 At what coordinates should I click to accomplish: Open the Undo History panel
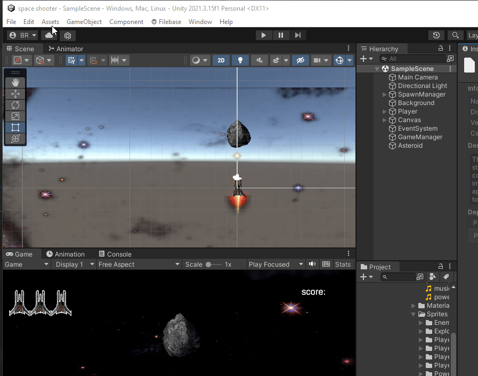436,35
